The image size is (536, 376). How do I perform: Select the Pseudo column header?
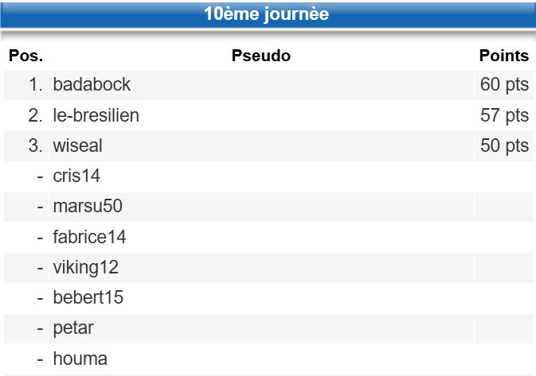pyautogui.click(x=260, y=56)
